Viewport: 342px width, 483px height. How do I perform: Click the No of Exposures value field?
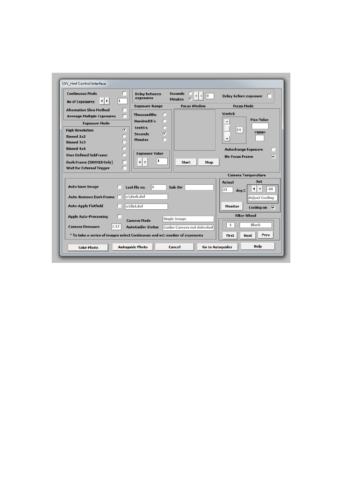pos(122,101)
